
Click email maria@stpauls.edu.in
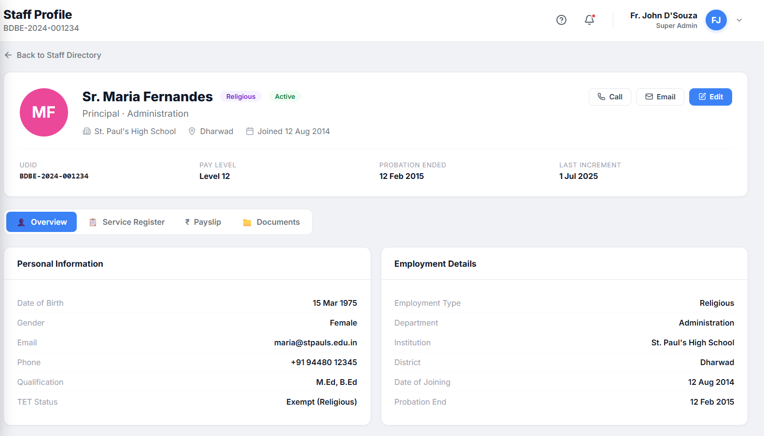(x=316, y=342)
